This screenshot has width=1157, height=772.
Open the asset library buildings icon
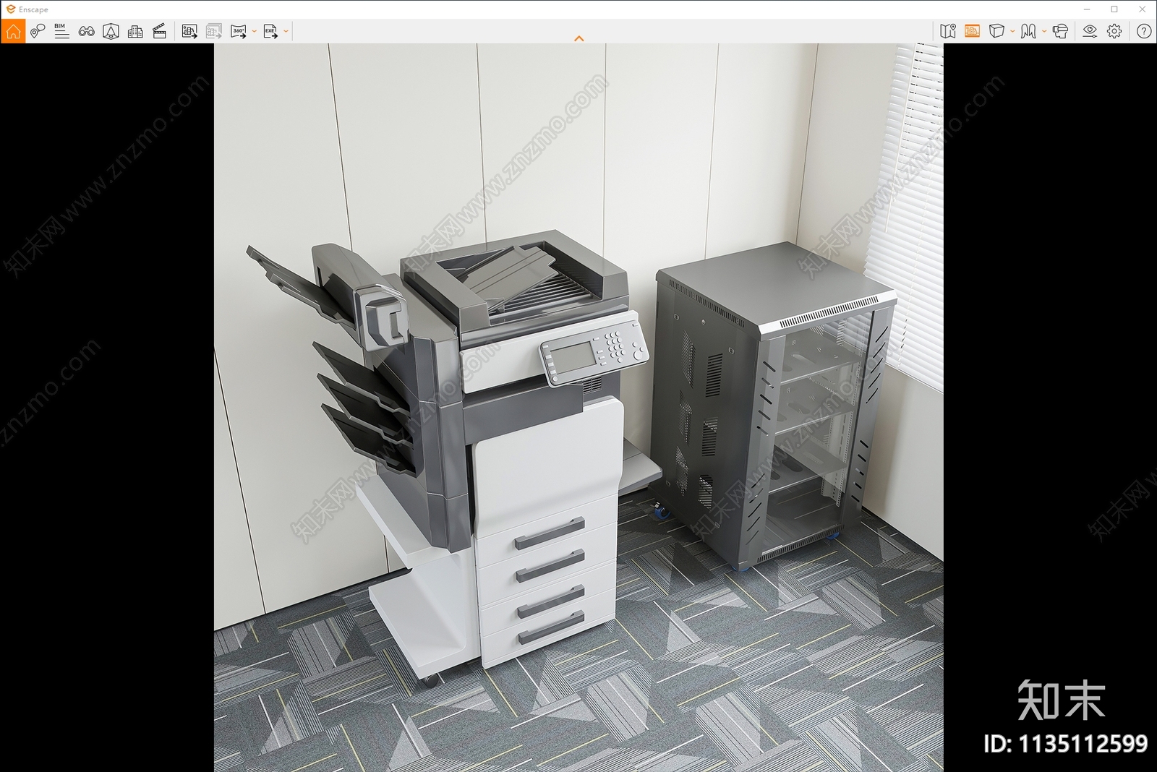click(135, 31)
